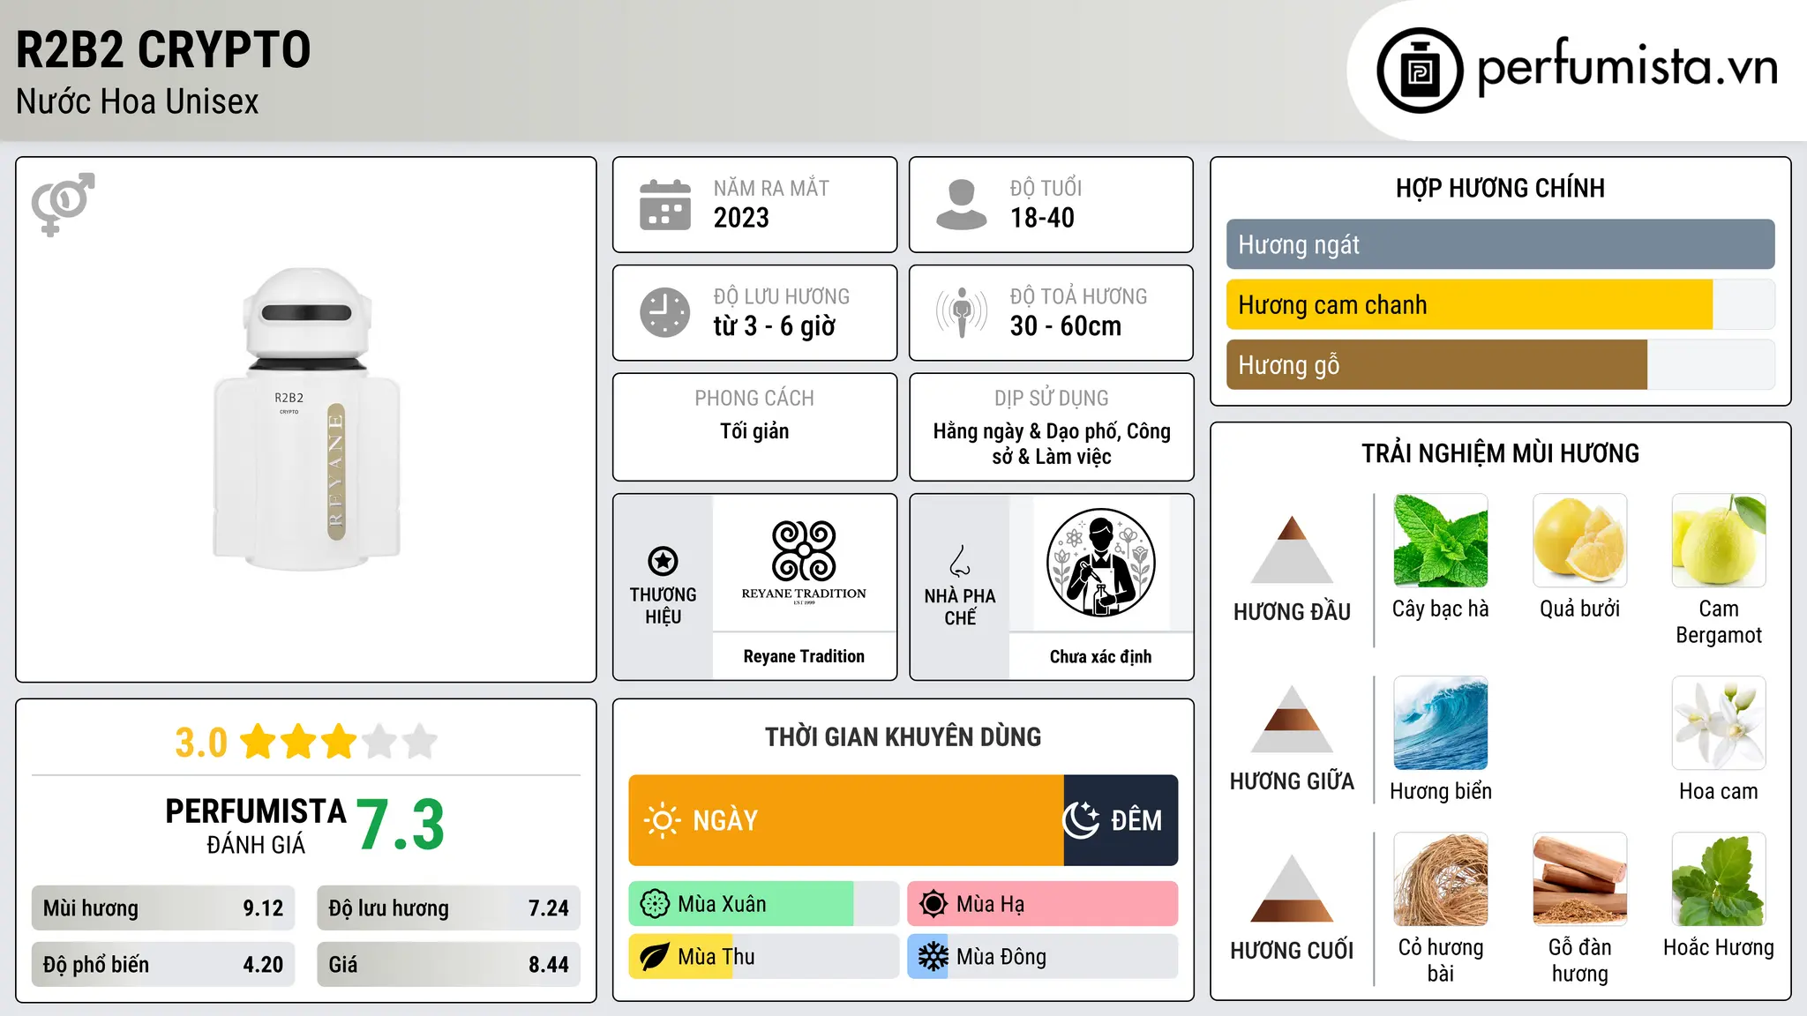
Task: Select the Hoắc Hương patchouli thumbnail
Action: pos(1719,879)
